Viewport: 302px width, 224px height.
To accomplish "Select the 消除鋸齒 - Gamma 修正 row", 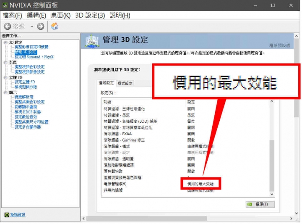I will (x=185, y=140).
